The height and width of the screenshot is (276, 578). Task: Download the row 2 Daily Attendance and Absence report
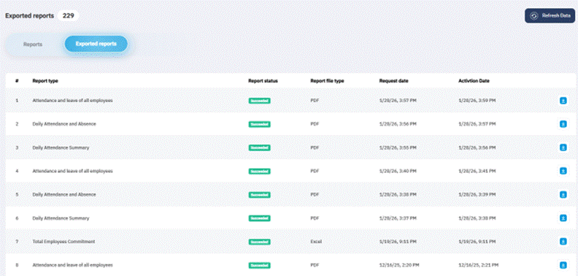pos(563,124)
